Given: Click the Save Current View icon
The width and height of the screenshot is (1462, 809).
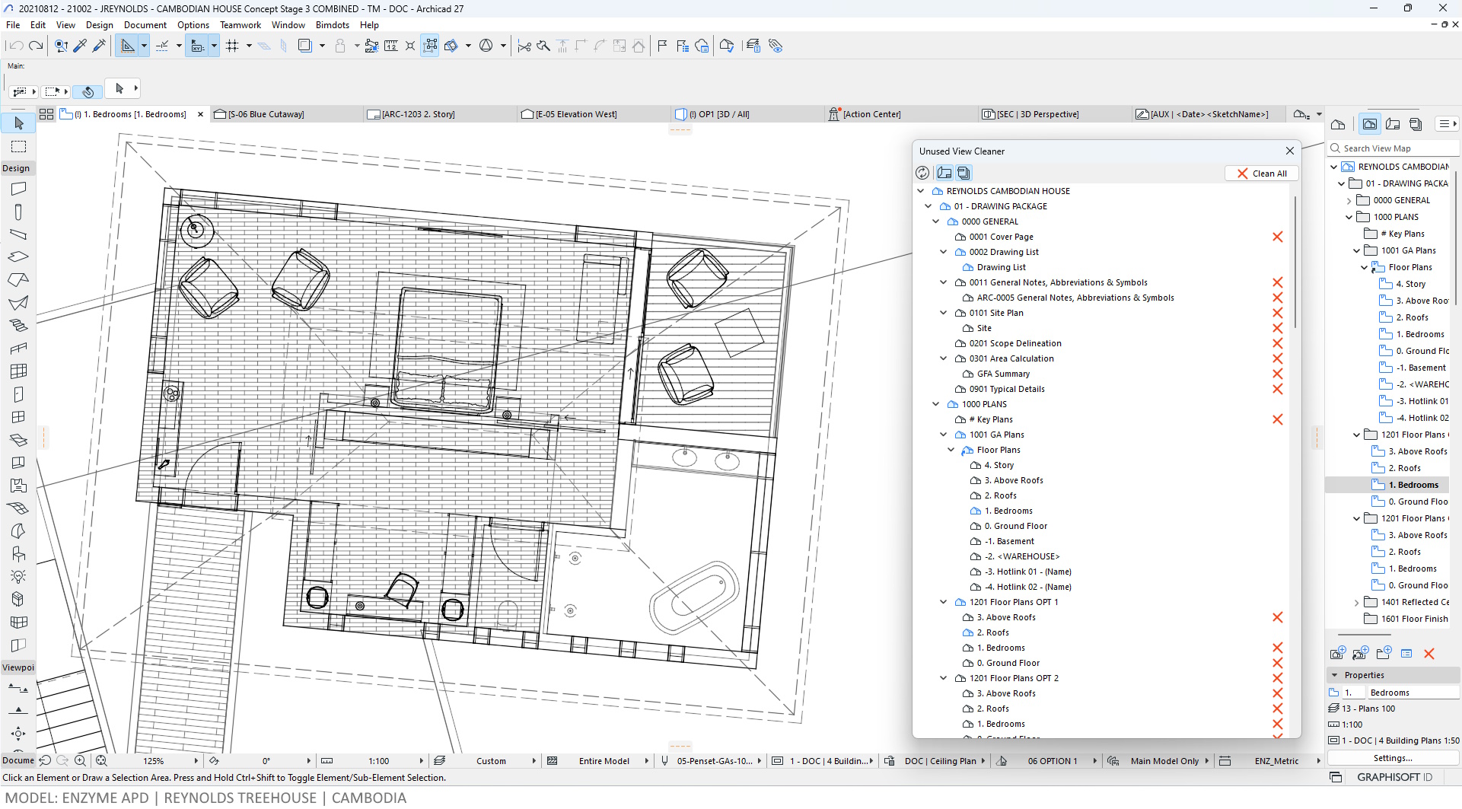Looking at the screenshot, I should pyautogui.click(x=1338, y=654).
